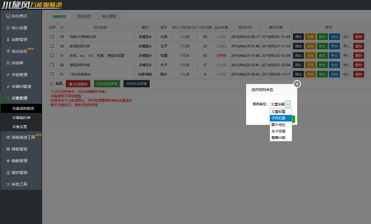Pick 整篇内容 in the dropdown list
Viewport: 371px width, 224px height.
click(278, 138)
